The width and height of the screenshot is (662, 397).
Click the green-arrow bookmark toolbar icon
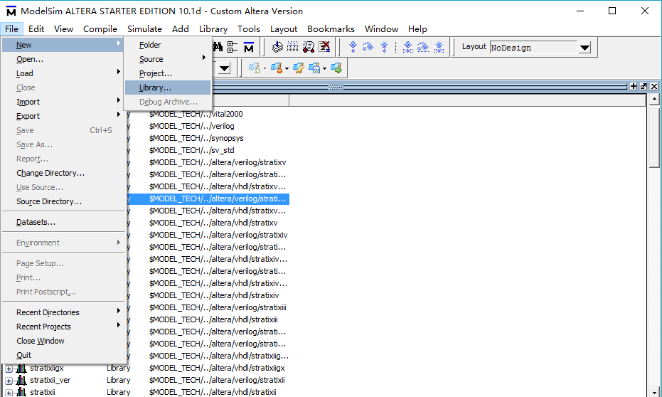tap(336, 68)
